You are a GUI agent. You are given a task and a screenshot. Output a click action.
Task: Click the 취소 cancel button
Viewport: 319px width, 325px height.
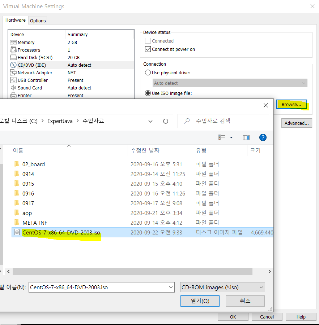tap(245, 301)
